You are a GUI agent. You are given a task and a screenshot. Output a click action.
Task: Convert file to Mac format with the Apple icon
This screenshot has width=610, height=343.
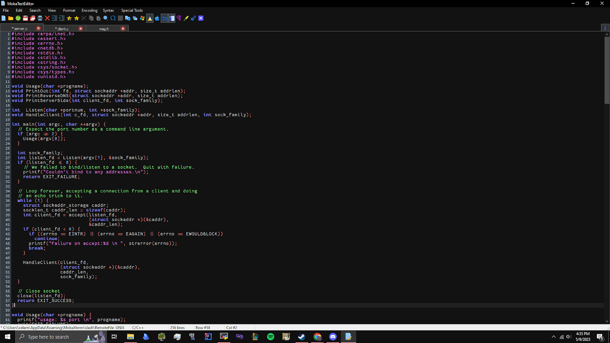(157, 18)
